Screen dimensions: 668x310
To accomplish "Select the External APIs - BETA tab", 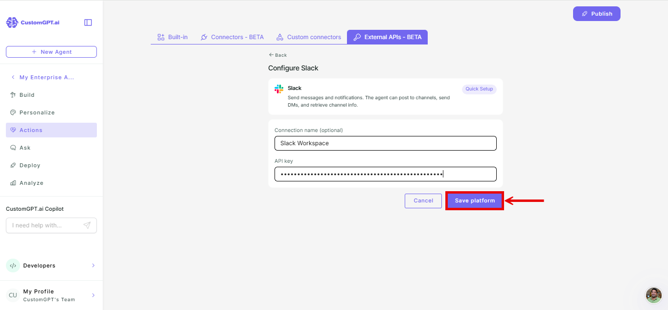I will click(387, 37).
